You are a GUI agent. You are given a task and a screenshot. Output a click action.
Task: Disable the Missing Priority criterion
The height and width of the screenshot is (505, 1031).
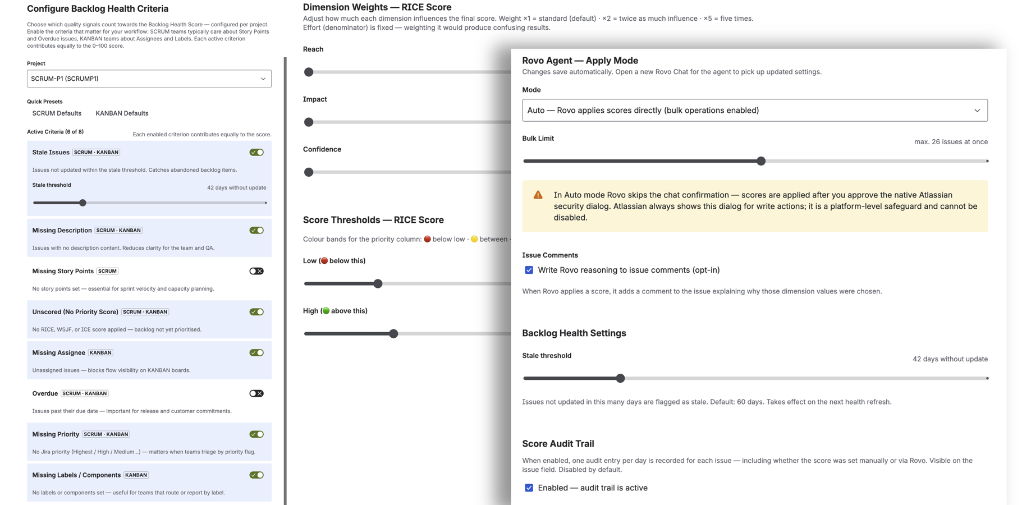(x=256, y=434)
